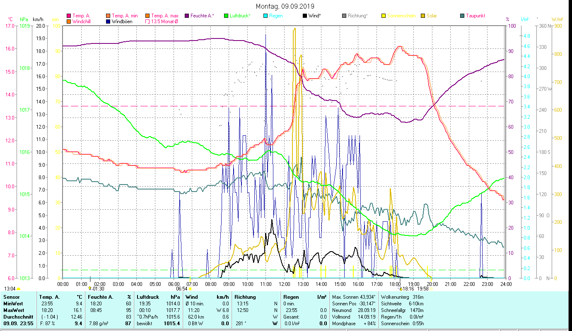This screenshot has height=331, width=572.
Task: Click the 'Mondphase + 84%' entry
Action: [355, 323]
